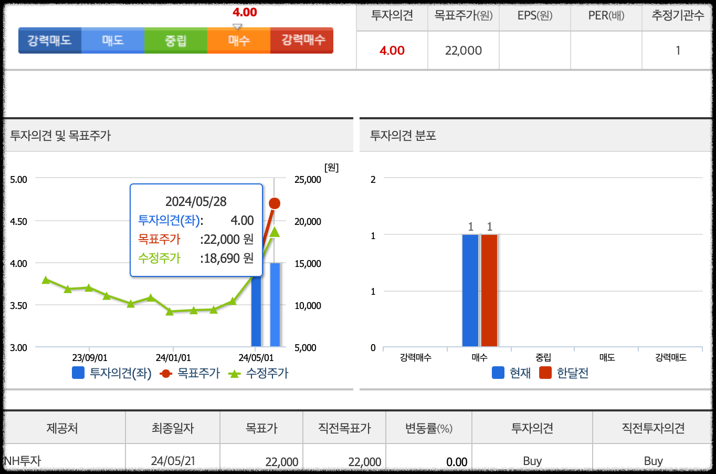Click the triangle pointer below red 4.00

[237, 26]
